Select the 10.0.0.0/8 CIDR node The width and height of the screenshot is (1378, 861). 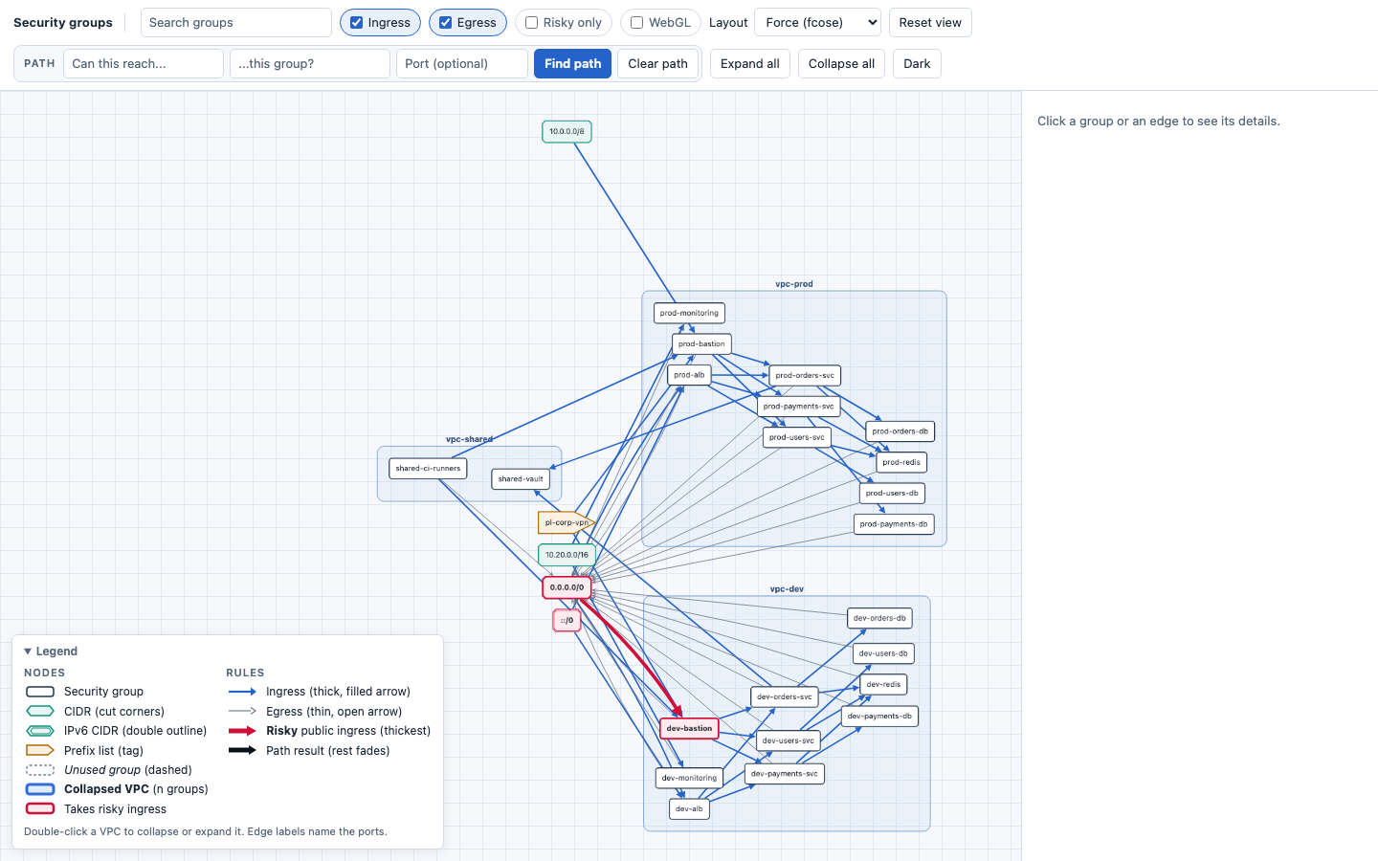tap(567, 132)
